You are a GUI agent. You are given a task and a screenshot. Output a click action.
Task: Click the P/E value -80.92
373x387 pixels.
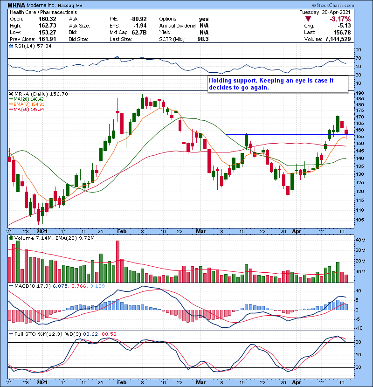pos(138,19)
